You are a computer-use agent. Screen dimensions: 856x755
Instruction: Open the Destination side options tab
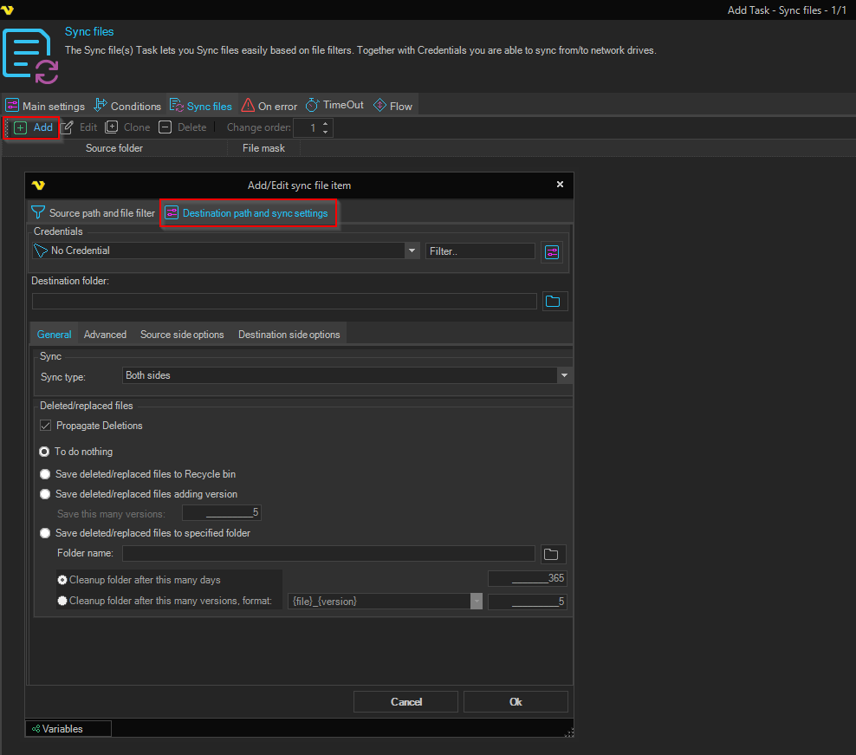coord(289,335)
